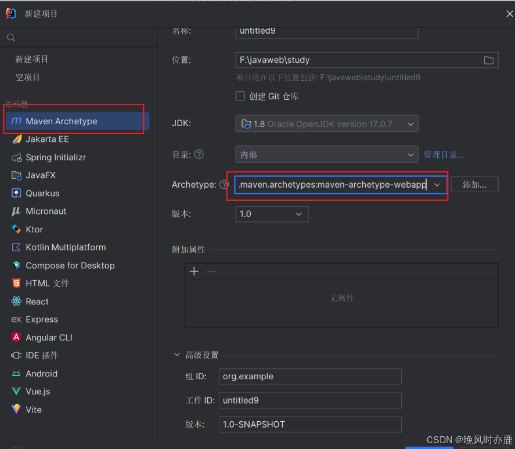Add a property with the plus icon
Image resolution: width=515 pixels, height=449 pixels.
click(x=194, y=271)
